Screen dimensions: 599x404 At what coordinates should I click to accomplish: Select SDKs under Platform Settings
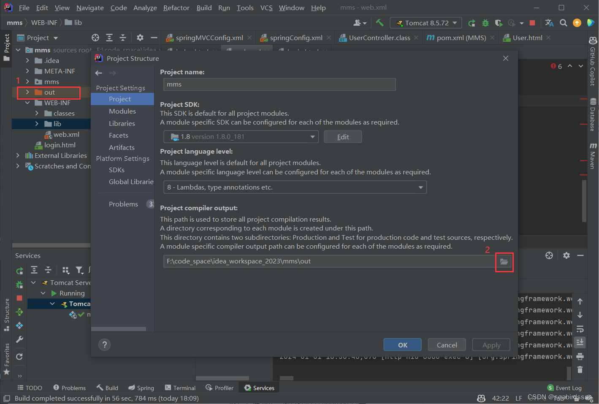[117, 170]
